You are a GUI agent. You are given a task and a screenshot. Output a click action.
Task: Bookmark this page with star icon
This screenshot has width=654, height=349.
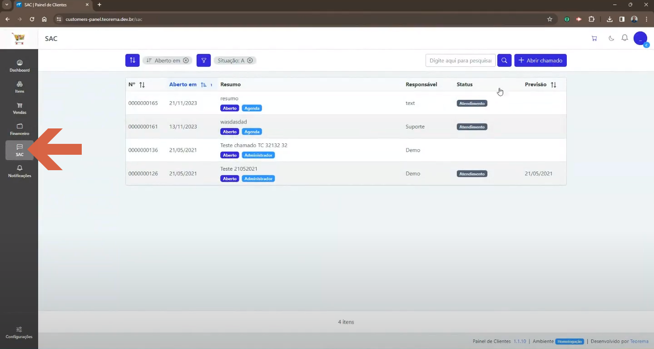tap(550, 19)
